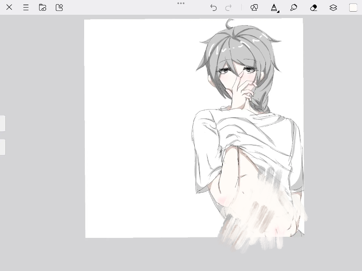Select the pen brush tool
The image size is (362, 271).
coord(274,8)
